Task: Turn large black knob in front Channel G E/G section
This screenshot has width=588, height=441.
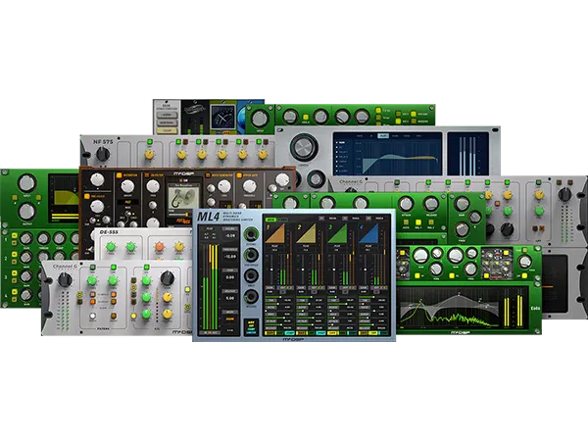Action: tap(167, 278)
